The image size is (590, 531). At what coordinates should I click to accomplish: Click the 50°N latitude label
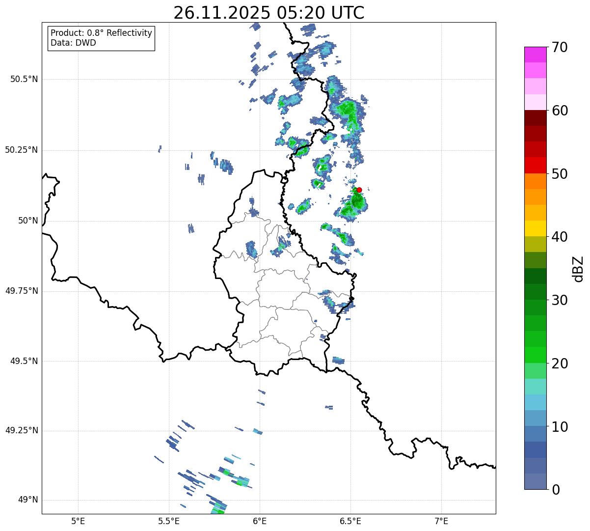click(28, 221)
